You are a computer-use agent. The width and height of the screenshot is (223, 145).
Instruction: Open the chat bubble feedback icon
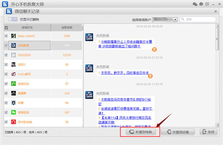point(201,4)
